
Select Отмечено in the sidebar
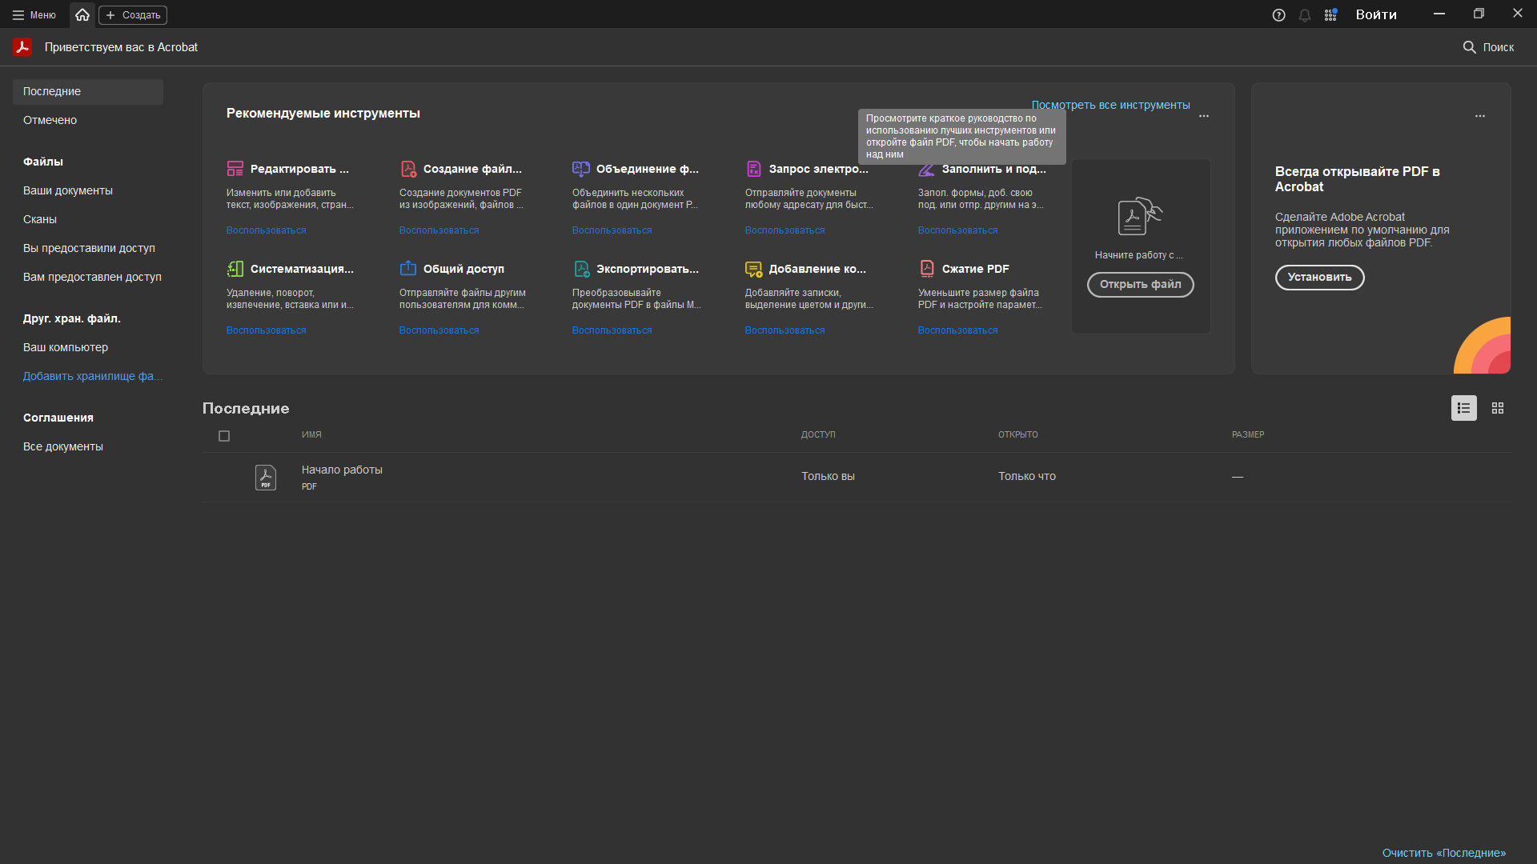click(x=50, y=120)
